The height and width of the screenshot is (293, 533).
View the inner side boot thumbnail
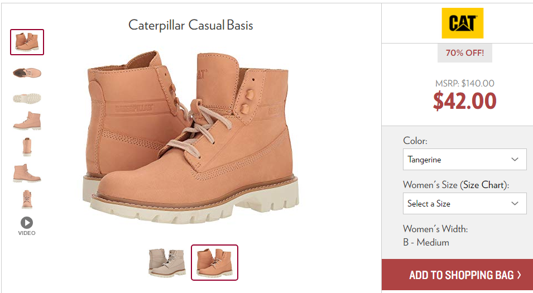[27, 173]
